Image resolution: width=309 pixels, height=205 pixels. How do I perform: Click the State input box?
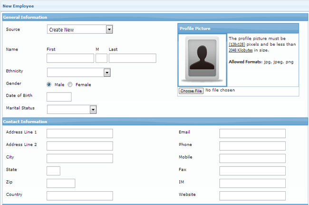click(54, 171)
